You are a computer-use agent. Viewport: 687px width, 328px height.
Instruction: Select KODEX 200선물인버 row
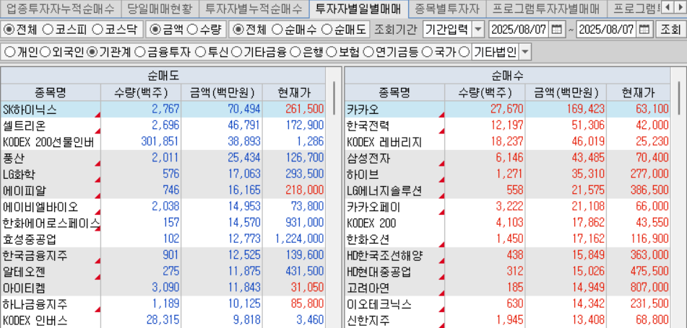point(163,142)
